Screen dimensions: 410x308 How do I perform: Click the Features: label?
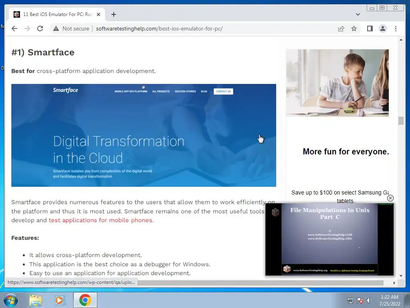(x=25, y=238)
